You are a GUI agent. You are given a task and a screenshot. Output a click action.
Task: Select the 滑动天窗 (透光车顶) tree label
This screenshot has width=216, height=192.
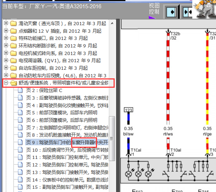pos(63,23)
